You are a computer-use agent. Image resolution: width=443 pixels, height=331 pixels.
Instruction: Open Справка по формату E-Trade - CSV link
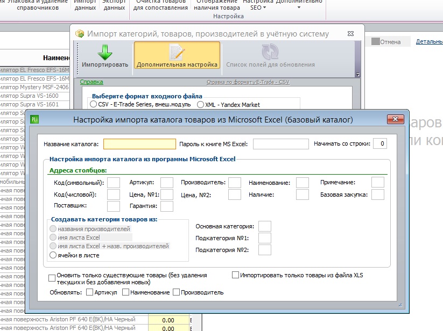click(248, 82)
